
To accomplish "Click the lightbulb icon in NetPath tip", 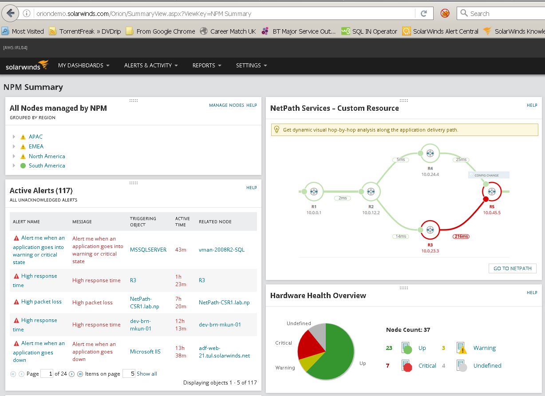I will tap(277, 130).
